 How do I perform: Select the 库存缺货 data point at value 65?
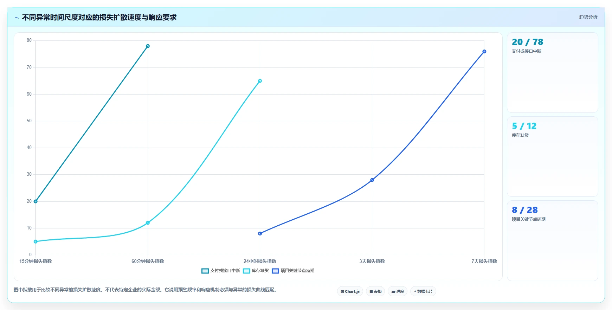(x=260, y=81)
